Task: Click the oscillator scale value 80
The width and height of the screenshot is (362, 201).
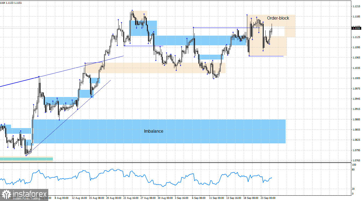Action: pyautogui.click(x=353, y=170)
